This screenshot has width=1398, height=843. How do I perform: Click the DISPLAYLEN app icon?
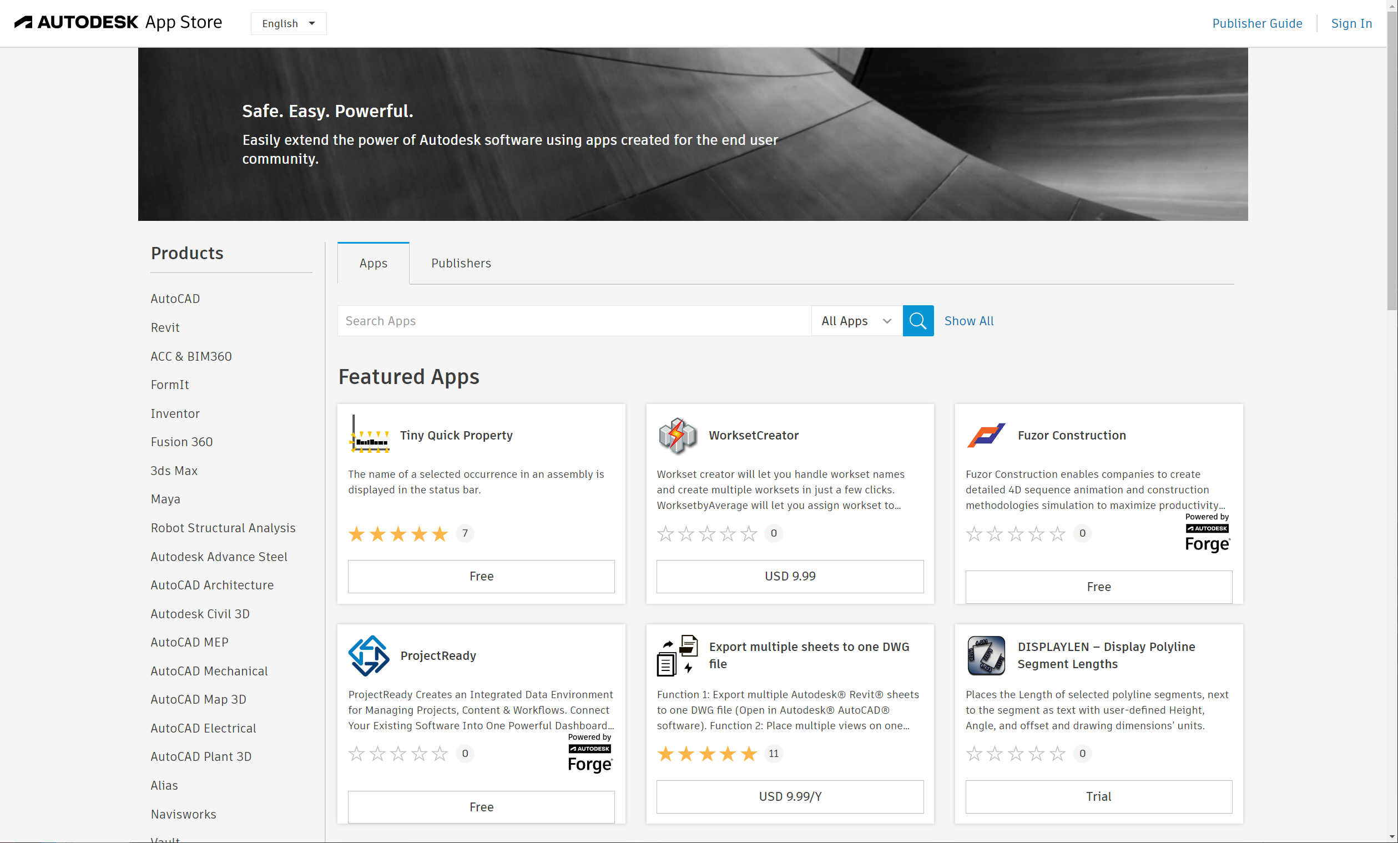pyautogui.click(x=986, y=655)
